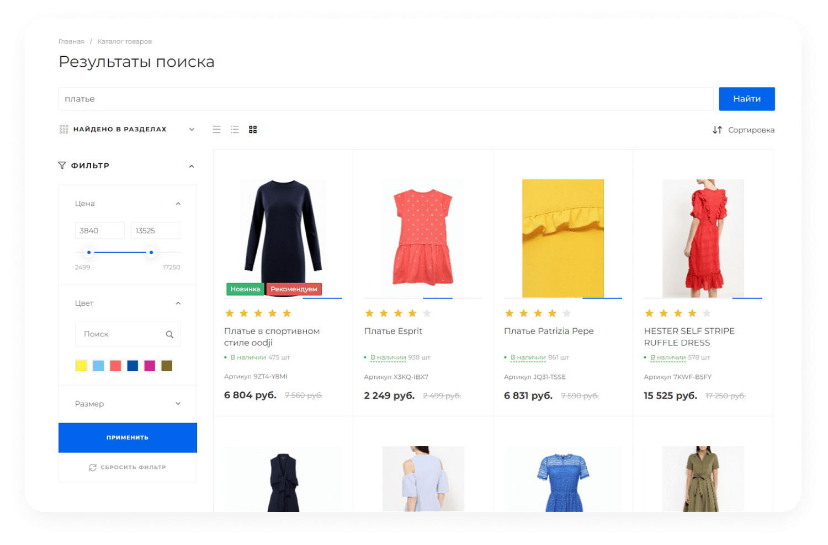The width and height of the screenshot is (828, 545).
Task: Select the yellow color filter swatch
Action: pos(81,366)
